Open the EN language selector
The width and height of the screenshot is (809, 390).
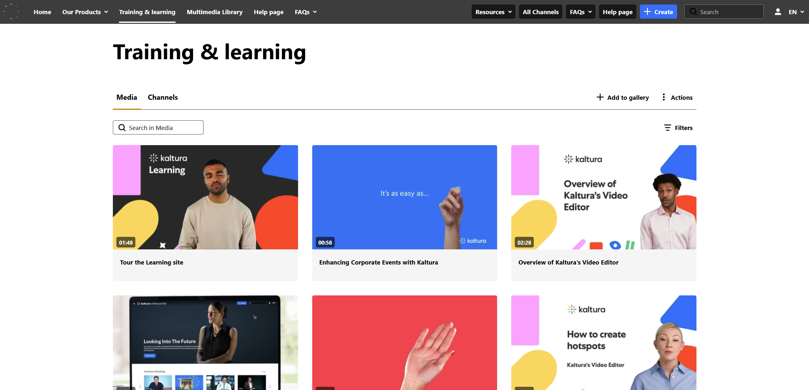tap(796, 12)
